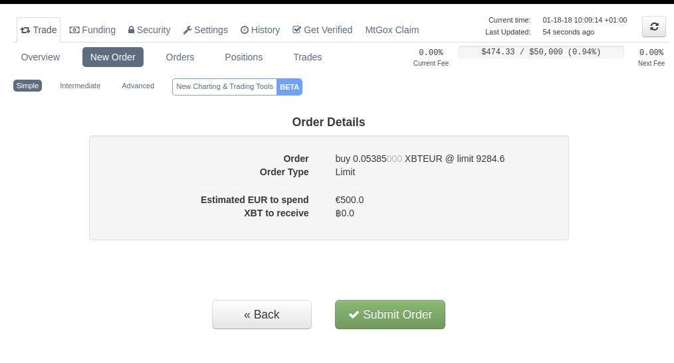674x363 pixels.
Task: Click the refresh icon button
Action: tap(653, 27)
